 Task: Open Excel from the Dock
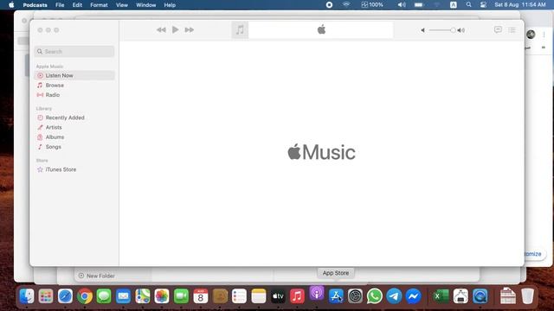pyautogui.click(x=441, y=296)
